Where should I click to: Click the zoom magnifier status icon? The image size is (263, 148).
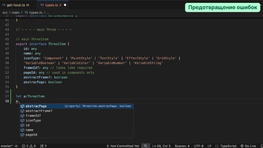pos(145,146)
